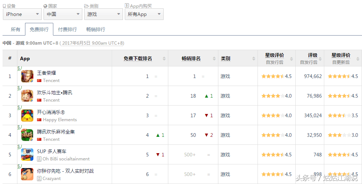Viewport: 362px width, 184px height.
Task: Open SUP 多人赛车 app name link
Action: pos(52,151)
